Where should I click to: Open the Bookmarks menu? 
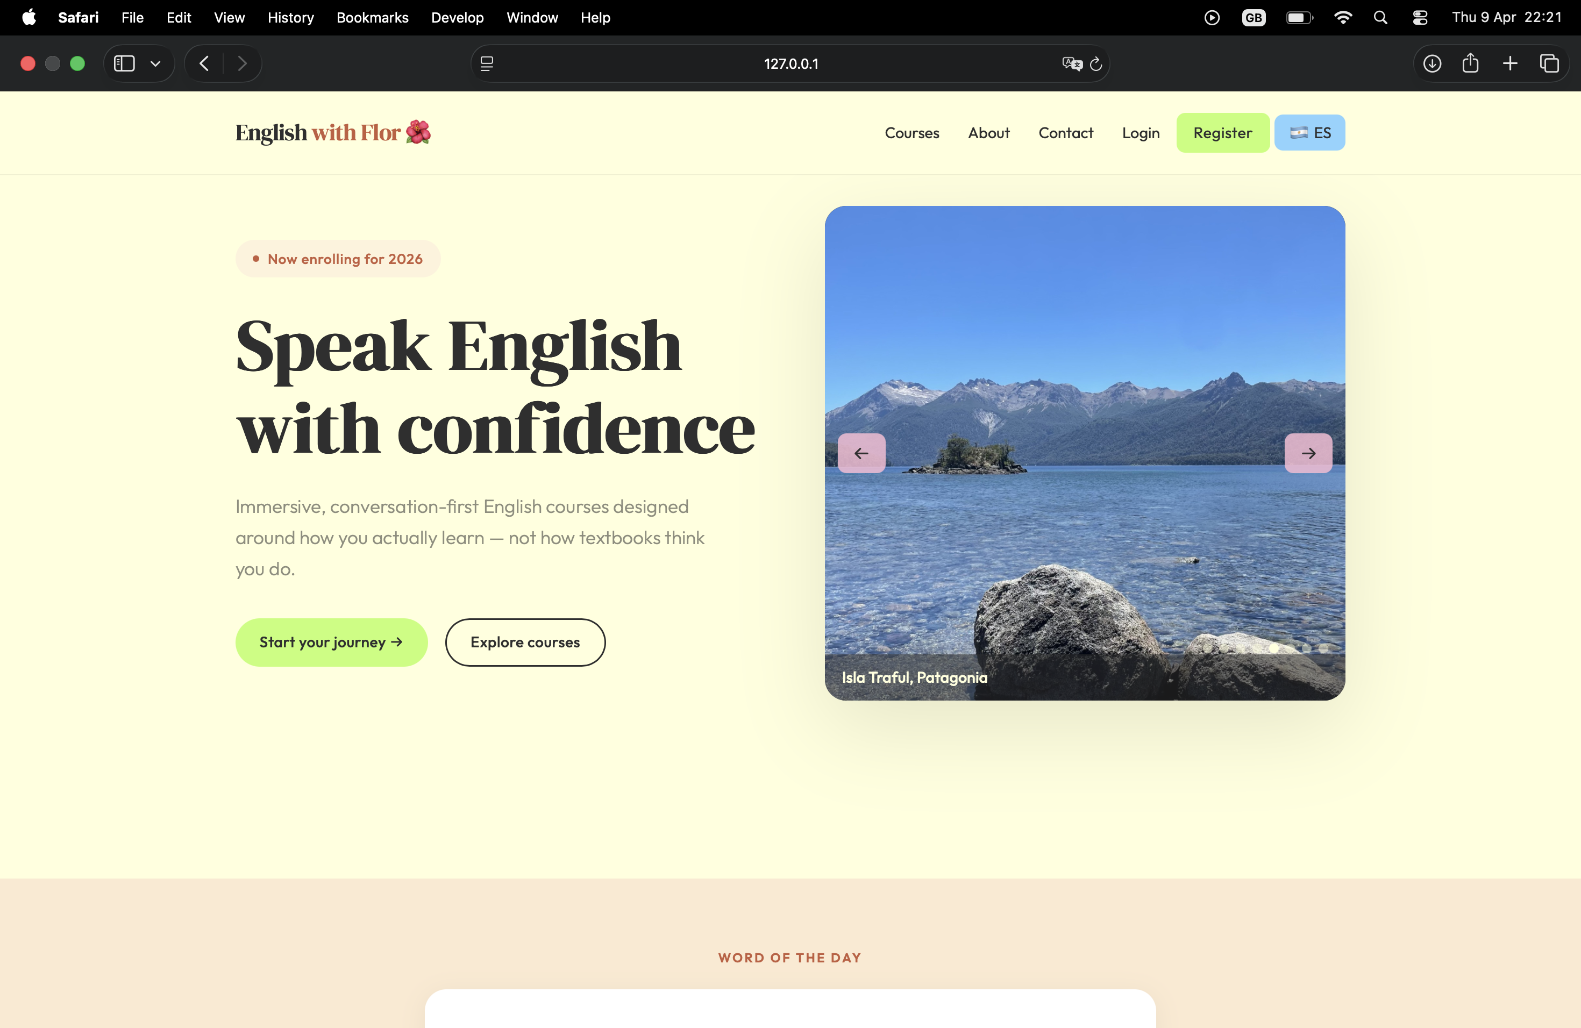click(x=372, y=18)
